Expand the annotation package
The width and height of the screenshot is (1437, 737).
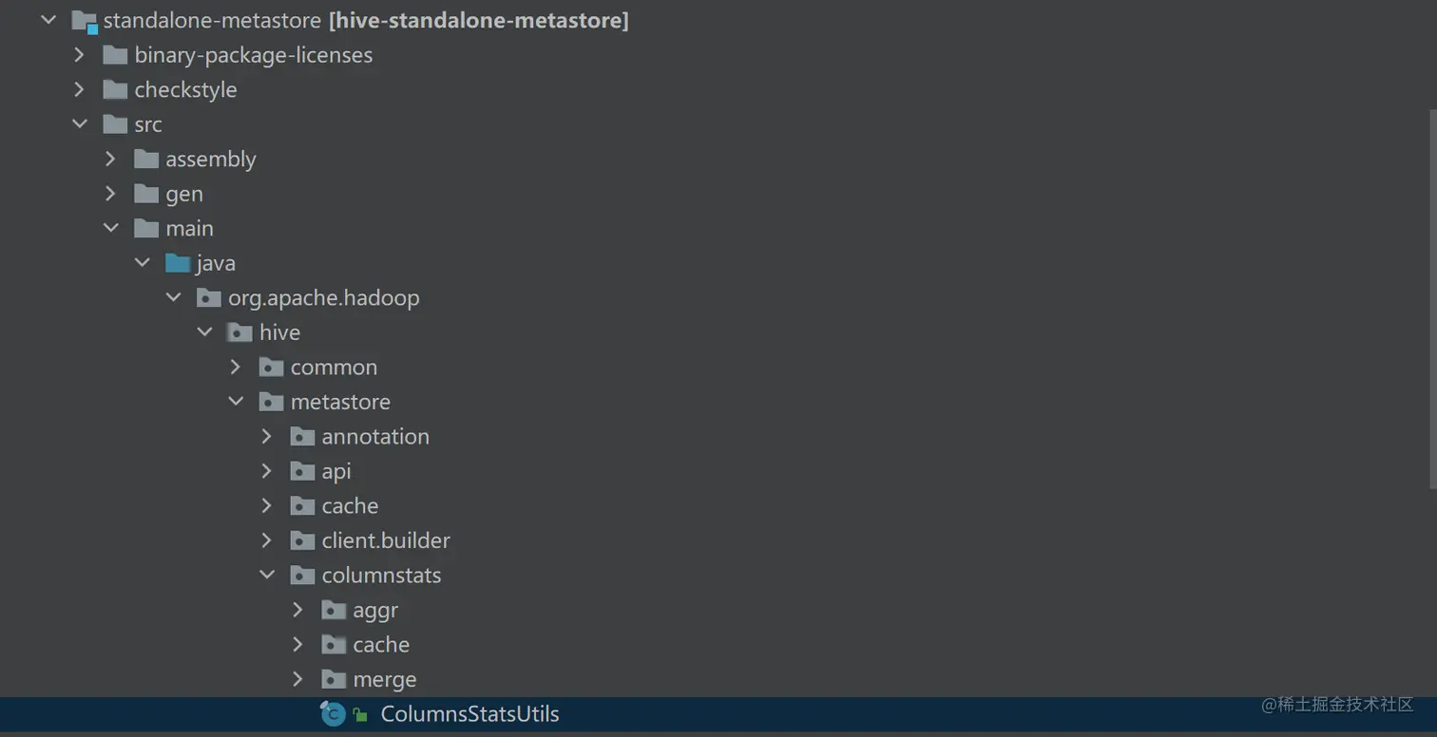(x=267, y=436)
